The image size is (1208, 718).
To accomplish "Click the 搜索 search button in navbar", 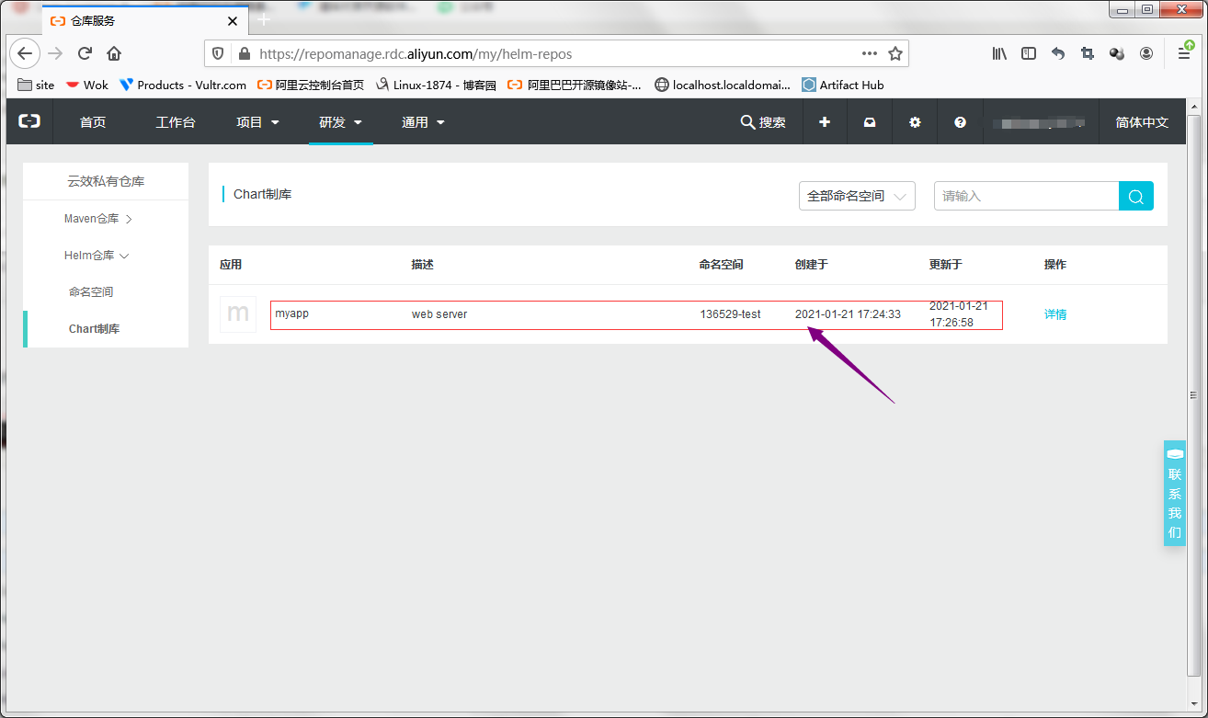I will coord(763,121).
